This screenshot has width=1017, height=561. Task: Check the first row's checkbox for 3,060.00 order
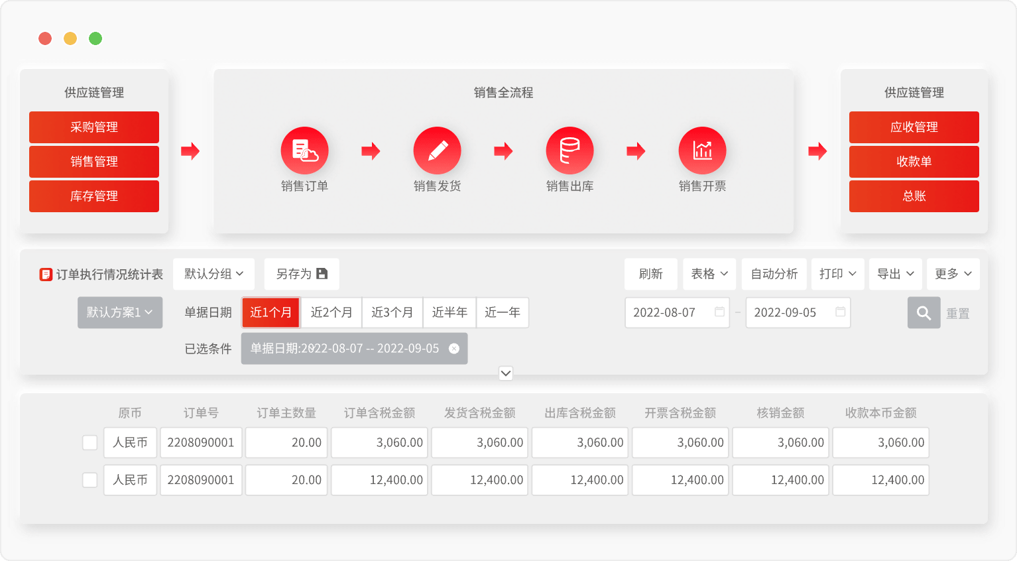[x=90, y=442]
